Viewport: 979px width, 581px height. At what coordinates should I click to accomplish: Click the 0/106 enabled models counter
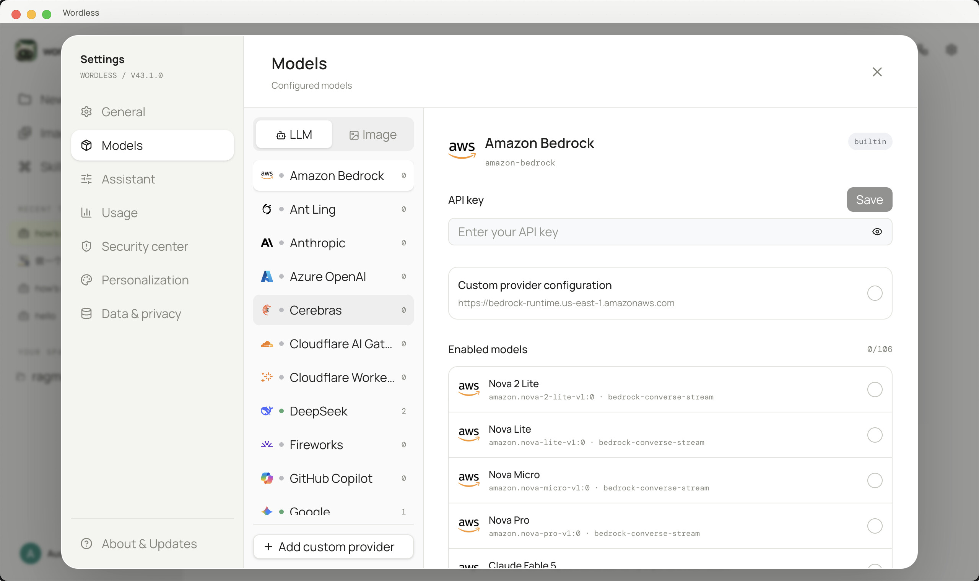tap(880, 349)
